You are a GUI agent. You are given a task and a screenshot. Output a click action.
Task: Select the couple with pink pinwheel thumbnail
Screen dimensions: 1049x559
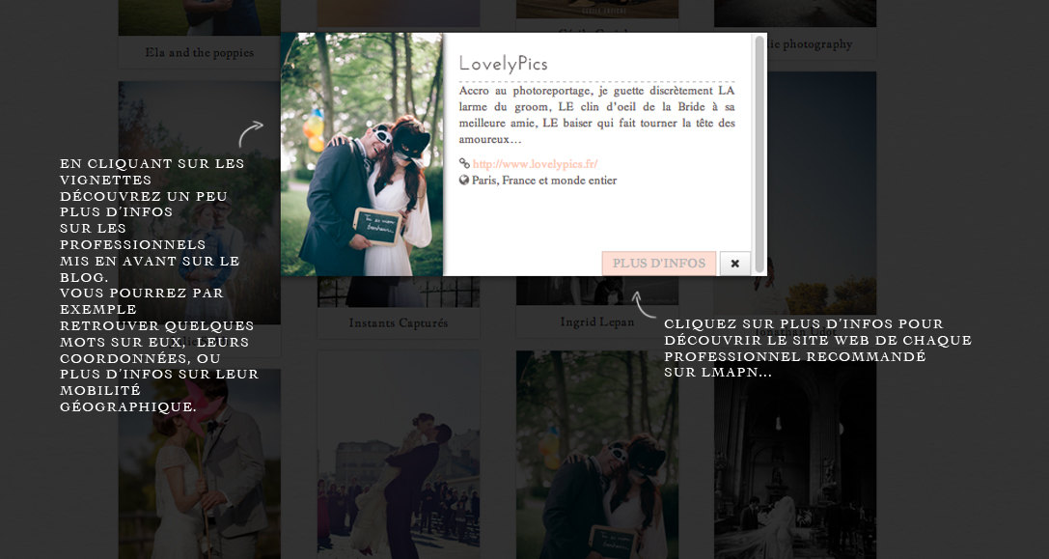click(200, 464)
